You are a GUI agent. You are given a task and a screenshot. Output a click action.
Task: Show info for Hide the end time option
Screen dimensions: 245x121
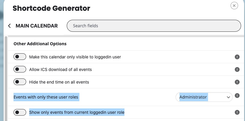tap(237, 82)
